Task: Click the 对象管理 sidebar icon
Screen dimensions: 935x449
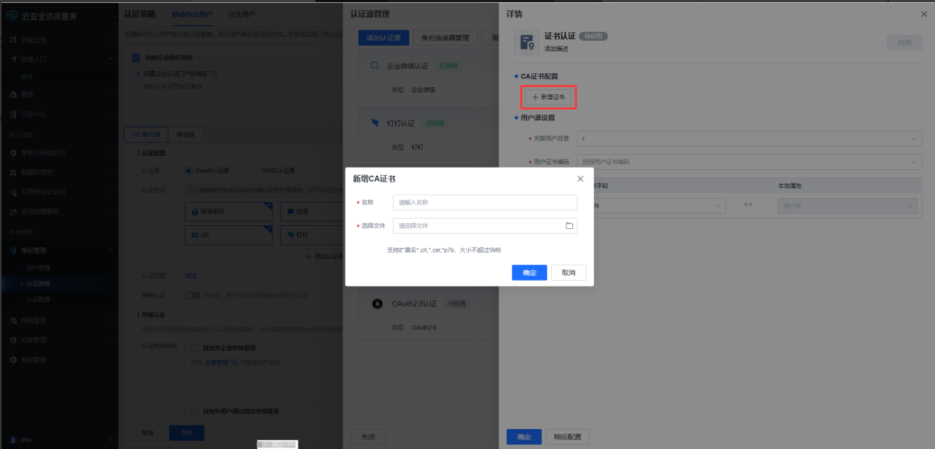Action: 13,340
